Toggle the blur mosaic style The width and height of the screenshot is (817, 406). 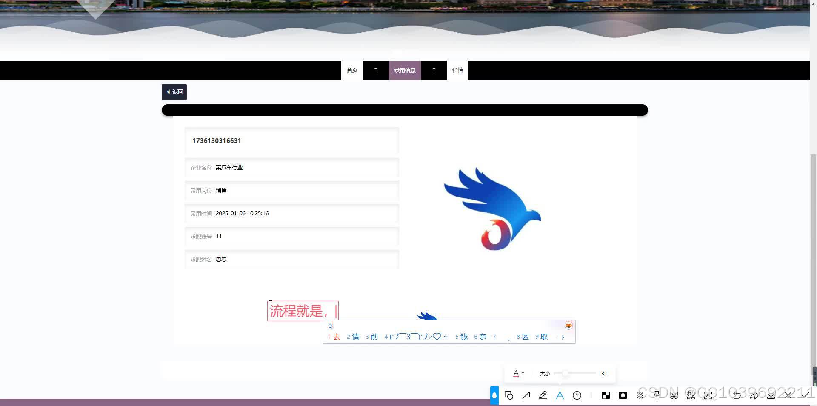click(640, 395)
